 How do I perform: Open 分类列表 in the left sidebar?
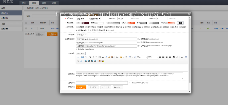[x=11, y=29]
